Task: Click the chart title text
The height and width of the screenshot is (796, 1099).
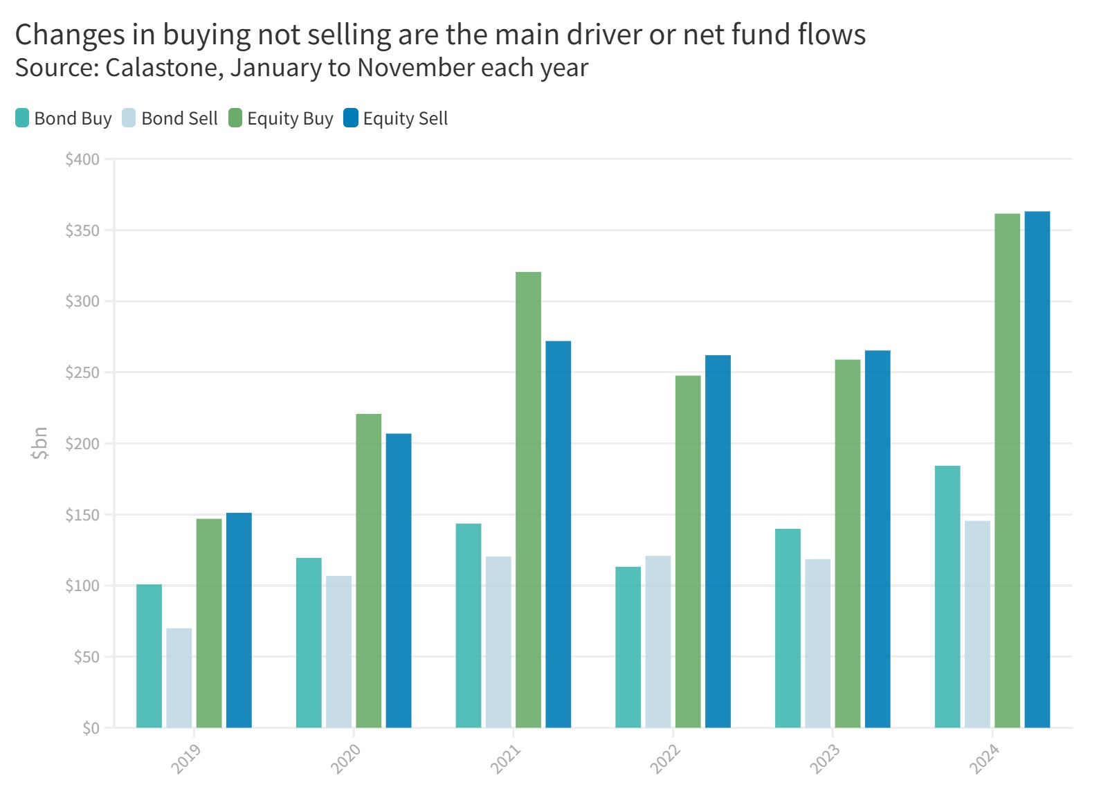Action: 440,35
